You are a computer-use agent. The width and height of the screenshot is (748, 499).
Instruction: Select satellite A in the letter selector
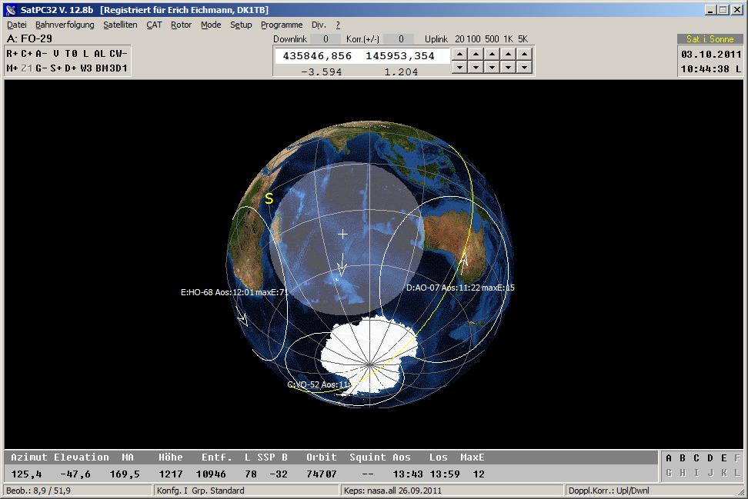[669, 459]
